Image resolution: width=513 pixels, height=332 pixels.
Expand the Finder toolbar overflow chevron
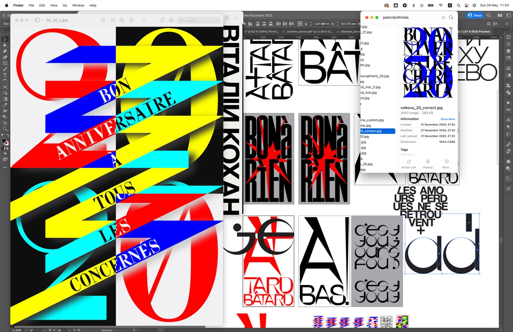443,18
